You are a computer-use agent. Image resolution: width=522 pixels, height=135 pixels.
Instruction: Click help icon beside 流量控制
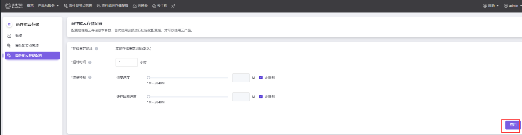click(90, 77)
